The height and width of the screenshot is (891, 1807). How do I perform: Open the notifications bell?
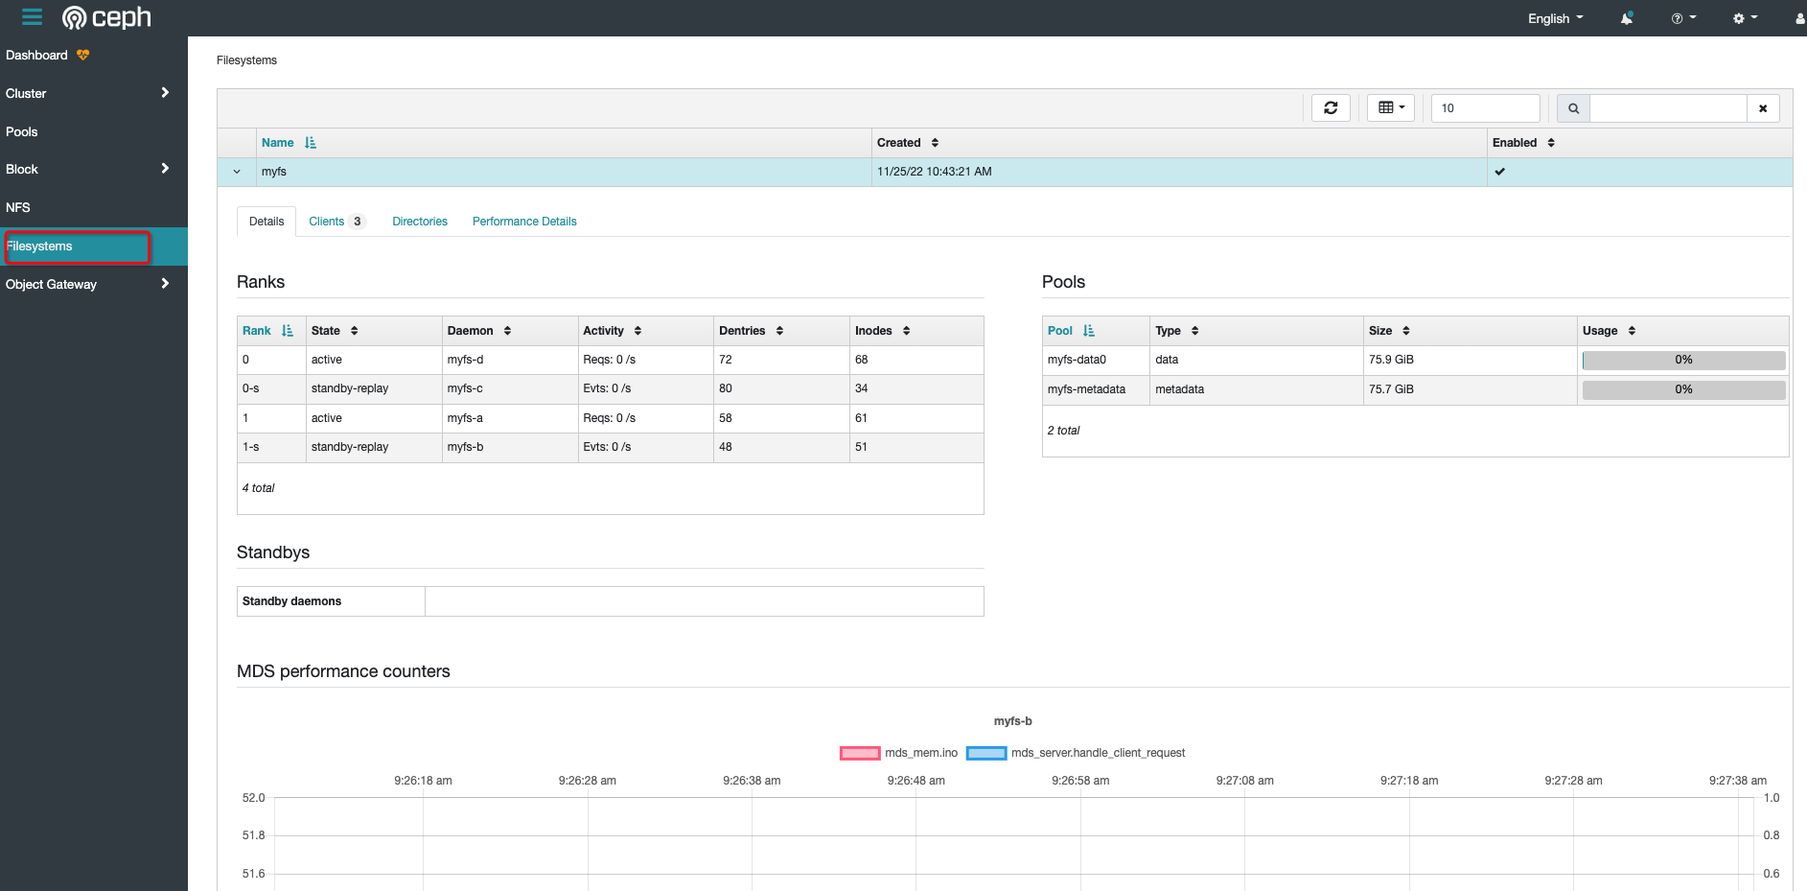pos(1627,18)
